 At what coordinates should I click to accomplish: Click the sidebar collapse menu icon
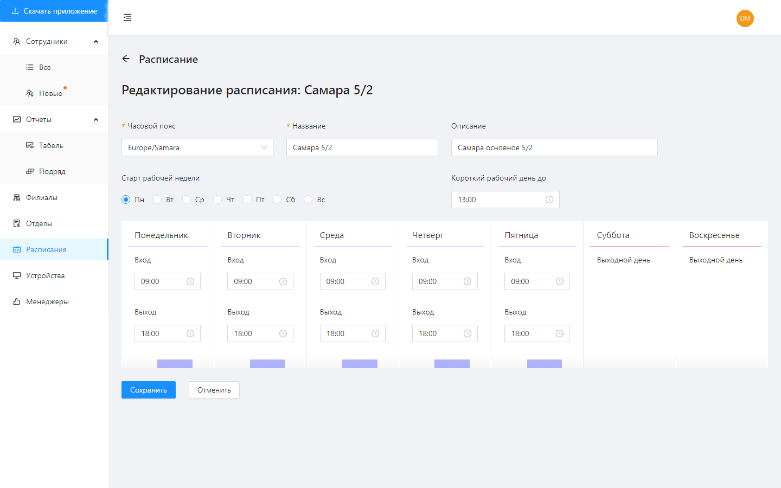click(127, 17)
